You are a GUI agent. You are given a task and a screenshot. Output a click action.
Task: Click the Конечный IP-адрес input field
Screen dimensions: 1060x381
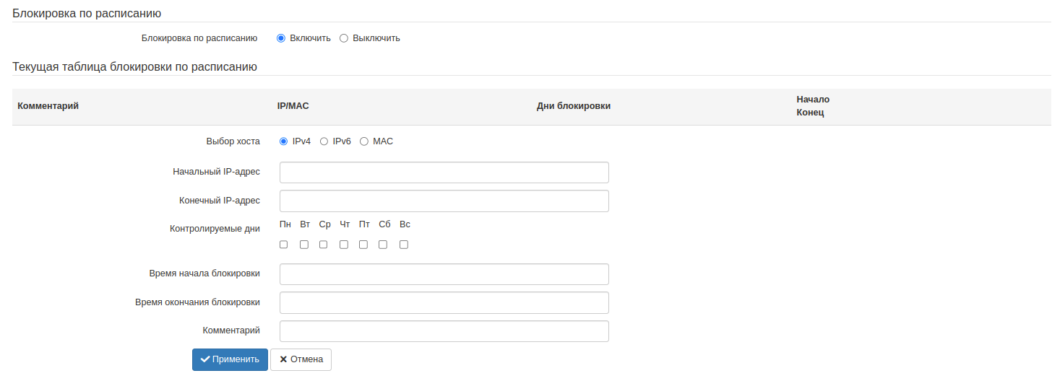point(444,201)
